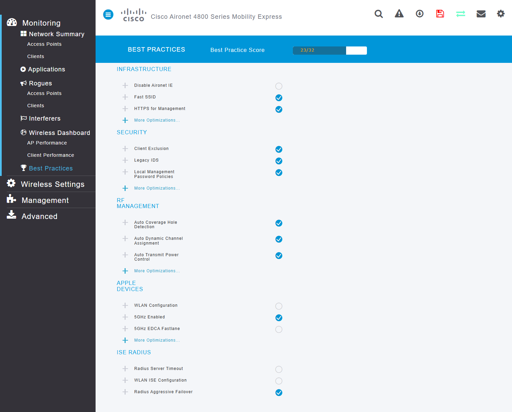Open Client Performance under Wireless Dashboard
This screenshot has width=512, height=412.
tap(51, 155)
